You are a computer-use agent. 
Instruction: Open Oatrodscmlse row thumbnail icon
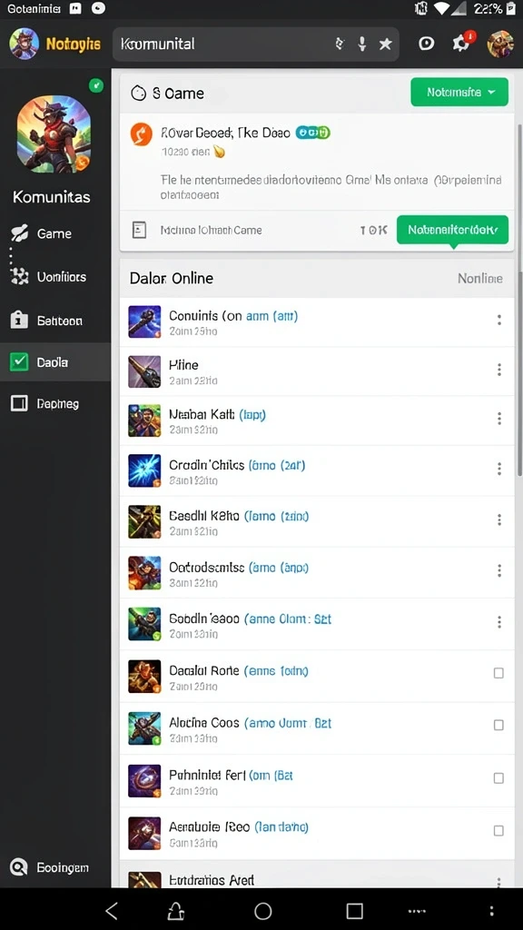[x=144, y=573]
